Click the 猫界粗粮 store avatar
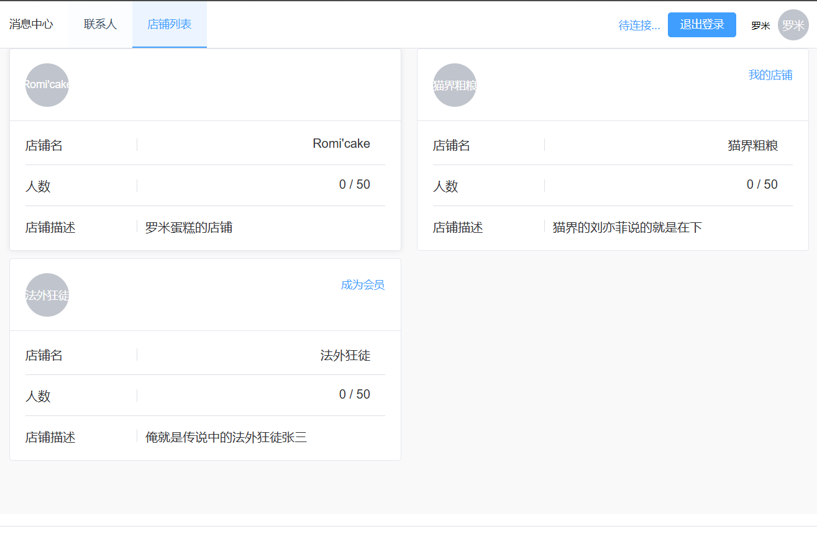817x552 pixels. pos(455,85)
